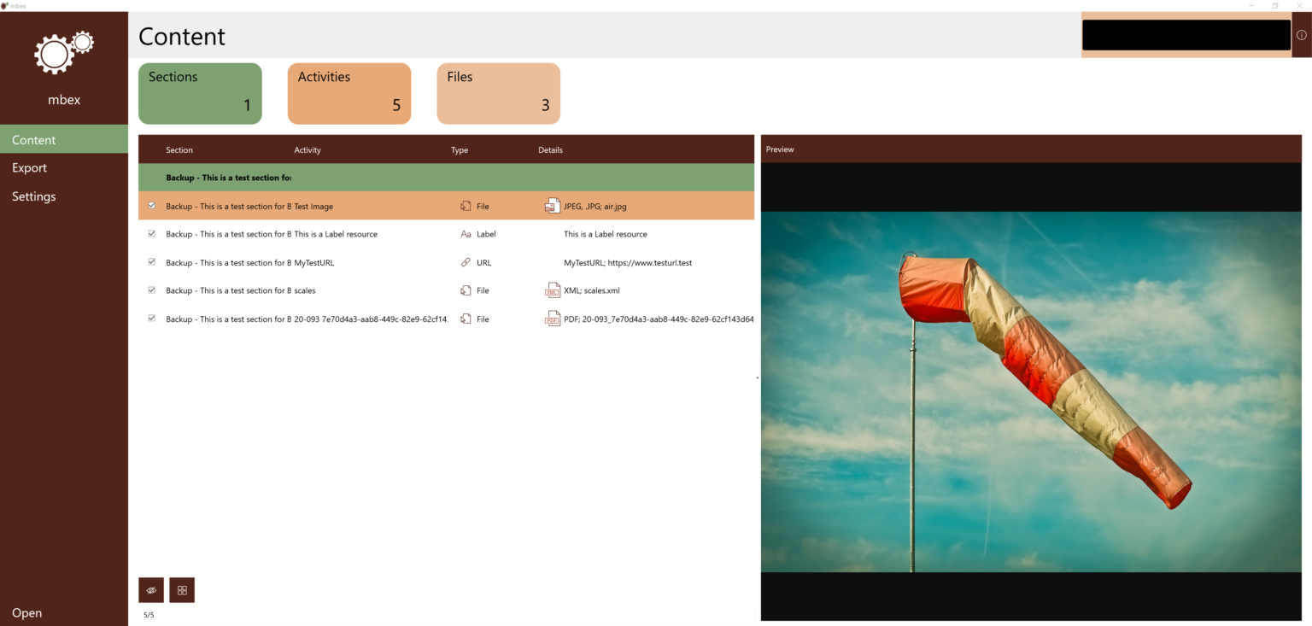Screen dimensions: 1312x626
Task: Open Settings from the sidebar
Action: pyautogui.click(x=34, y=196)
